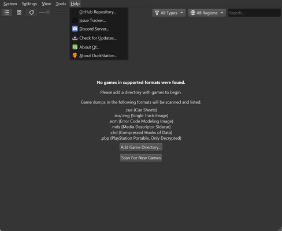282x231 pixels.
Task: Click the cover size slider handle
Action: click(47, 13)
